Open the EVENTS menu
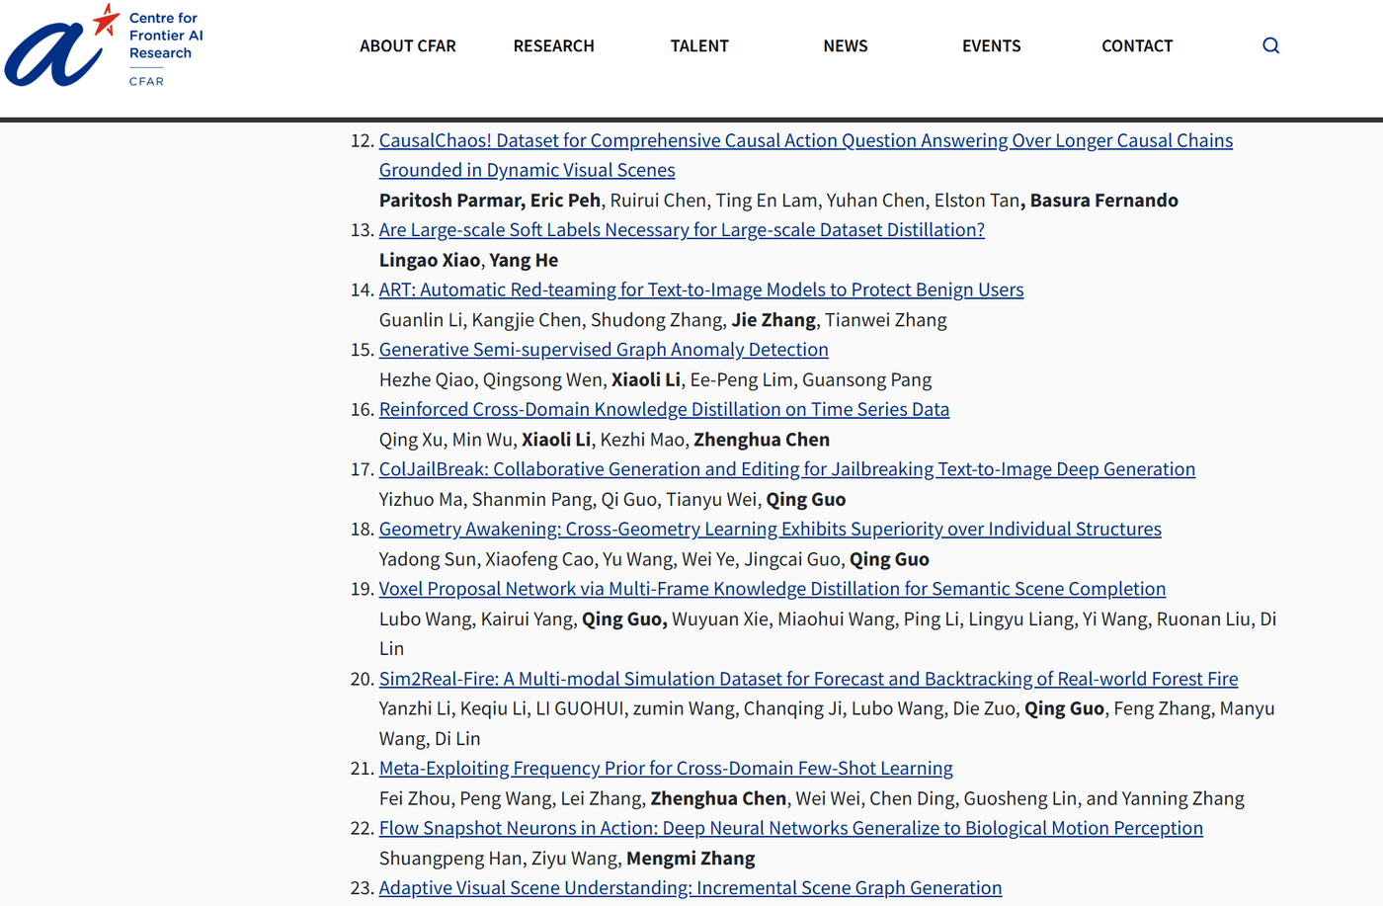The height and width of the screenshot is (906, 1383). [992, 45]
